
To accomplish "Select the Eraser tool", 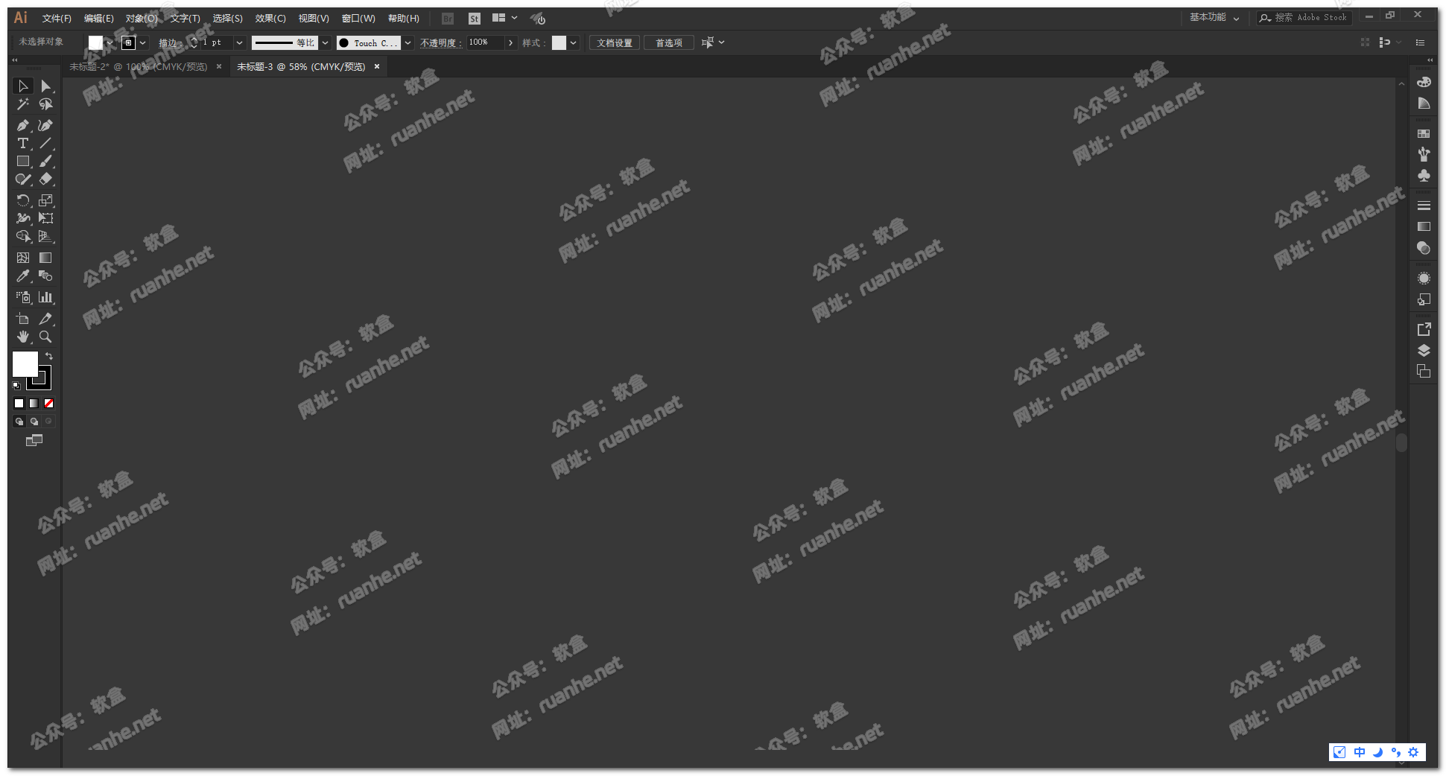I will [45, 179].
